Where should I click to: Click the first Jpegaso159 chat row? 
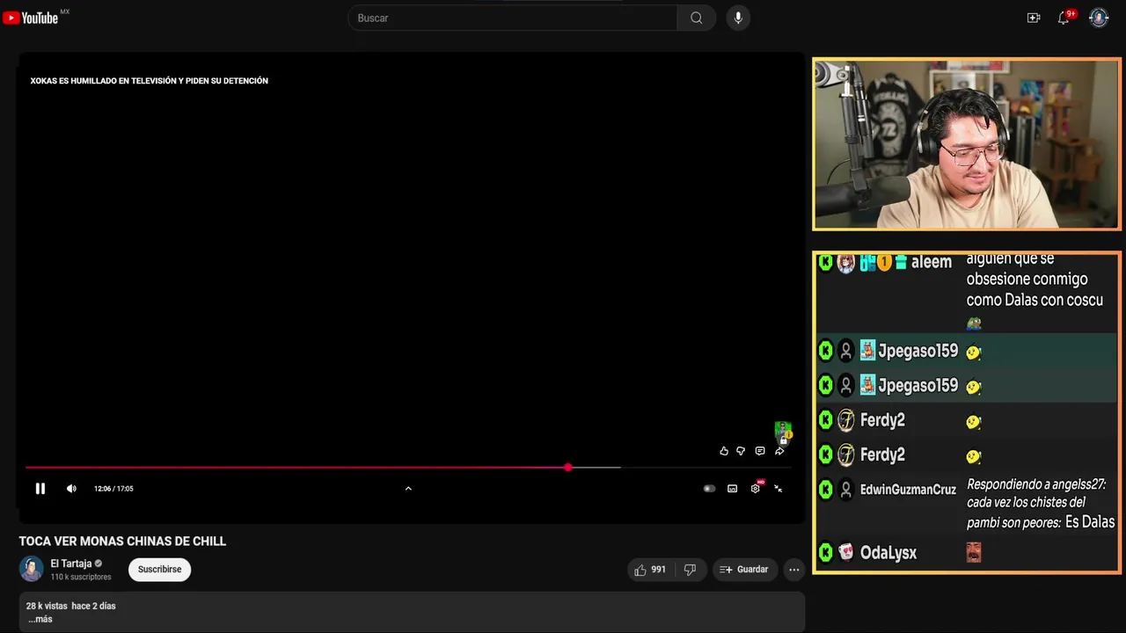tap(966, 351)
